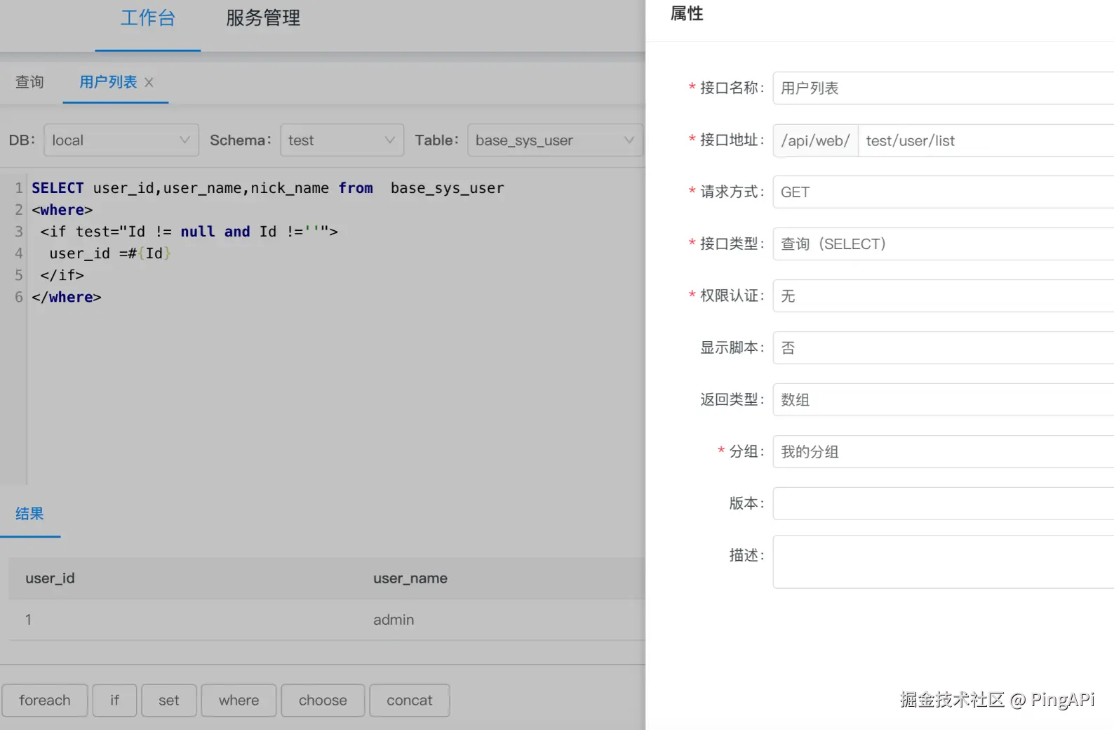Insert an if snippet

pos(114,701)
